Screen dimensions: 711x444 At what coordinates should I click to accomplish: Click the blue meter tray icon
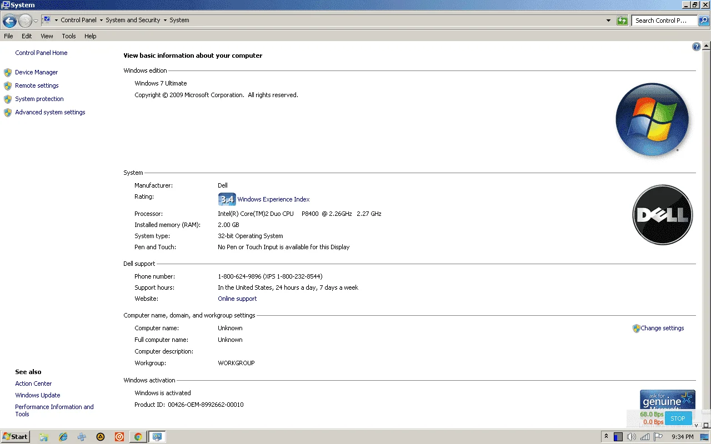pos(618,437)
